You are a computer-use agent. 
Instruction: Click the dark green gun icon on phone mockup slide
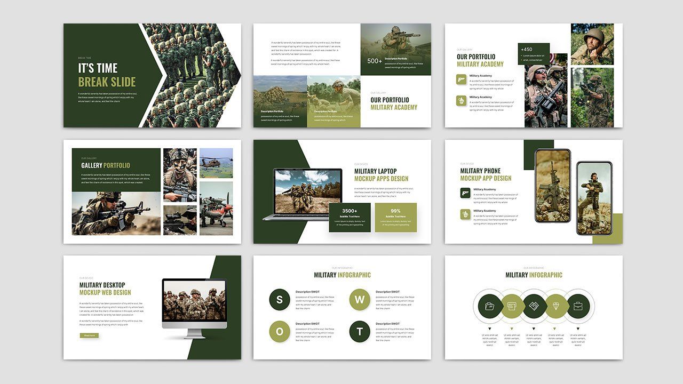click(x=465, y=193)
